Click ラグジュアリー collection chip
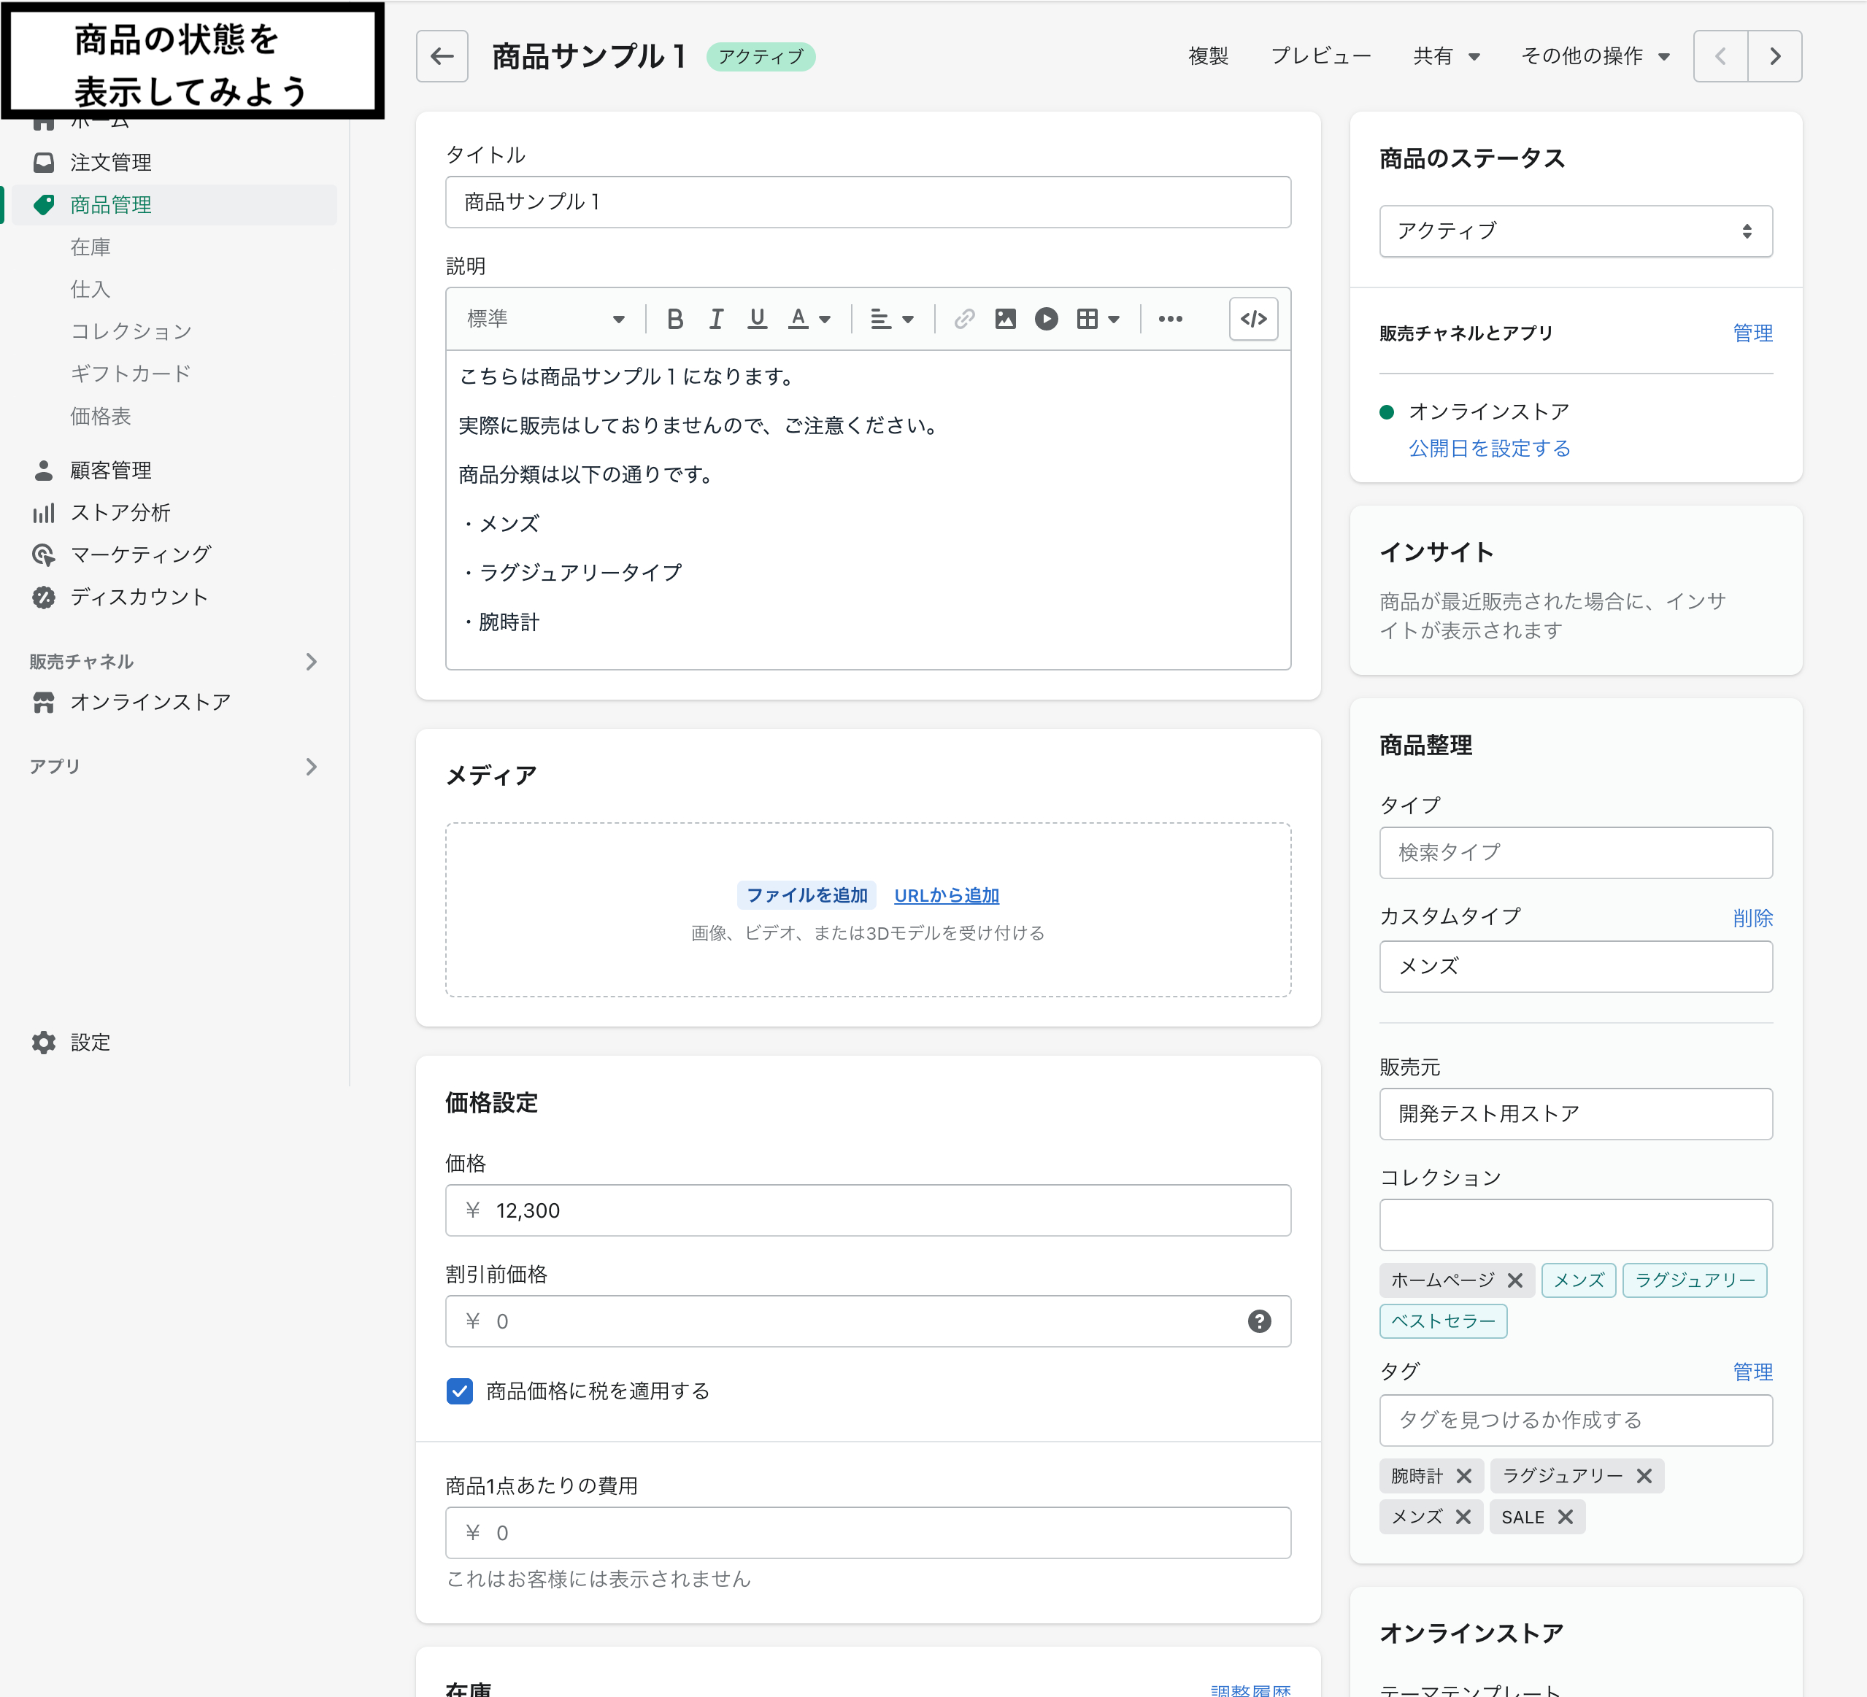Image resolution: width=1867 pixels, height=1697 pixels. [x=1695, y=1280]
